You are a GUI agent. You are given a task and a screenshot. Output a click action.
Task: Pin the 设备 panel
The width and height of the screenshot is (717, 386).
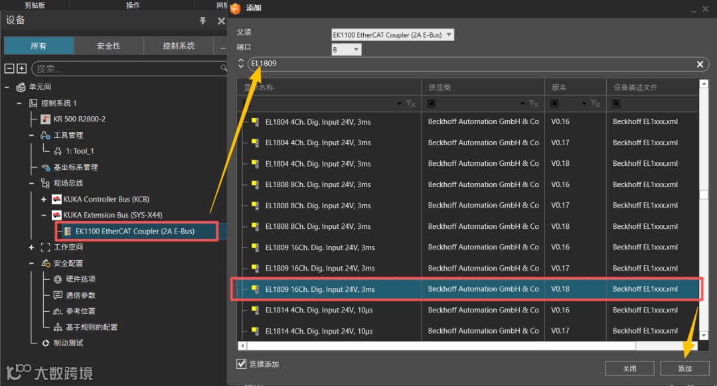202,21
